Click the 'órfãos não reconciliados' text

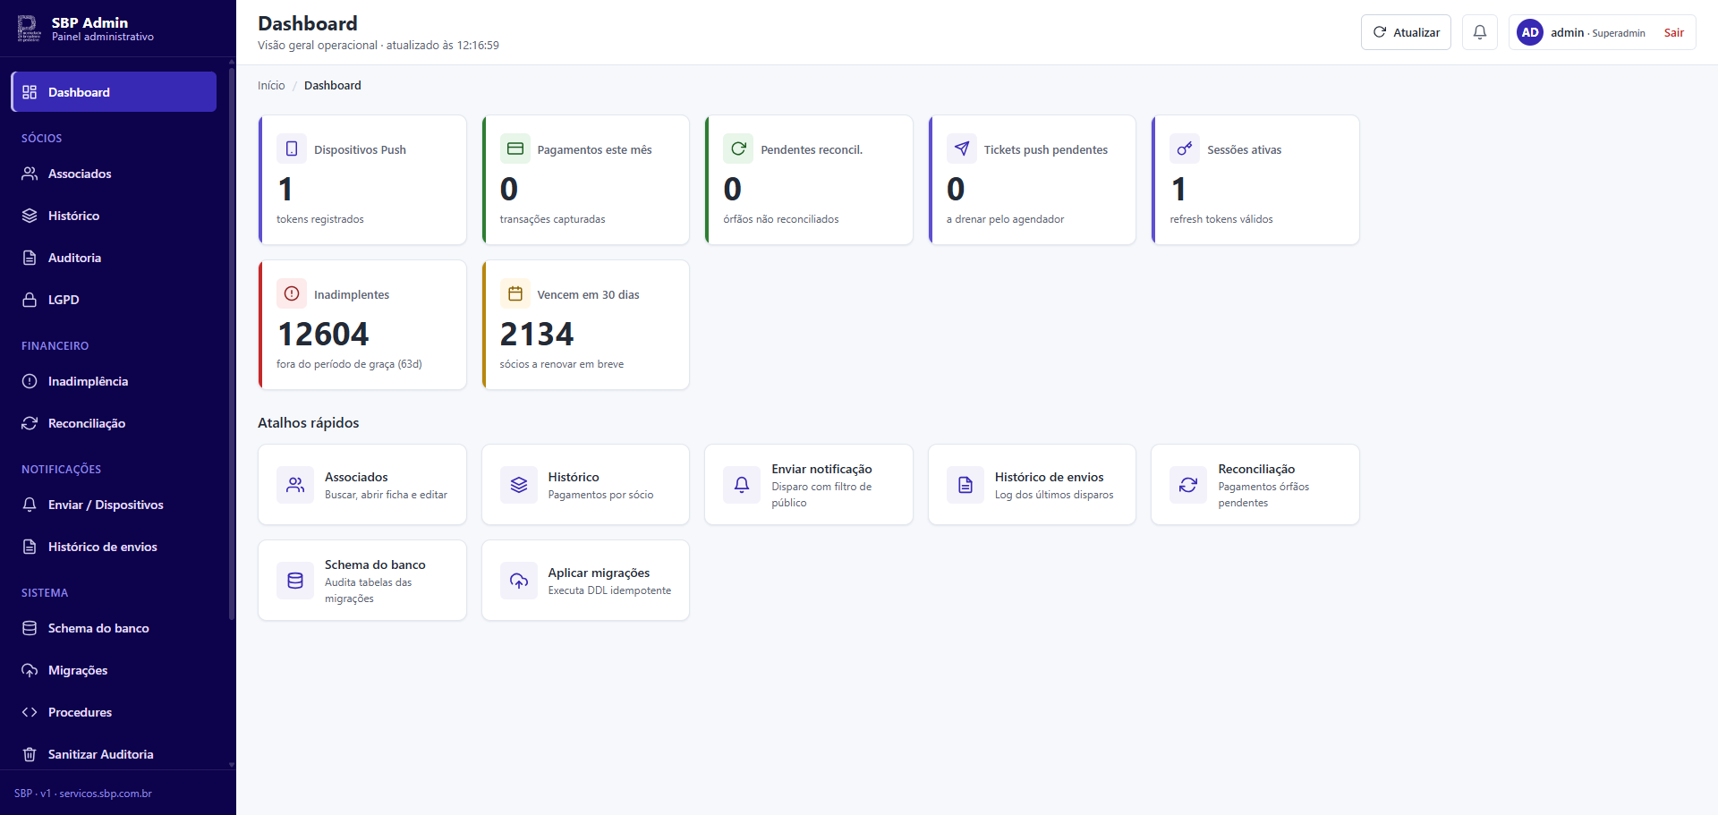click(781, 219)
